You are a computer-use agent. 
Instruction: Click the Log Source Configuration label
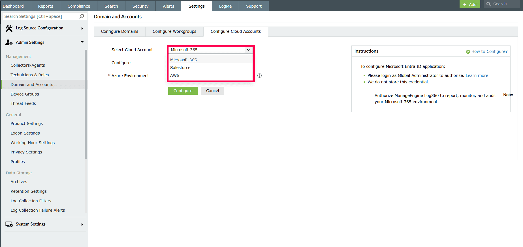pos(40,28)
